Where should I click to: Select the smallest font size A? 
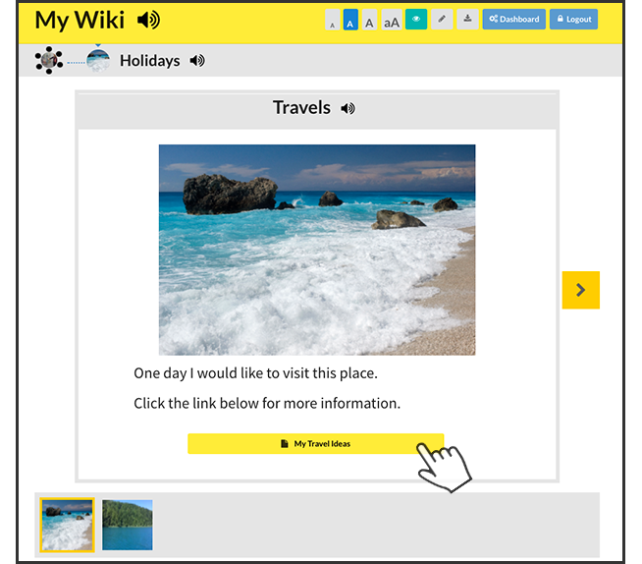(x=332, y=20)
